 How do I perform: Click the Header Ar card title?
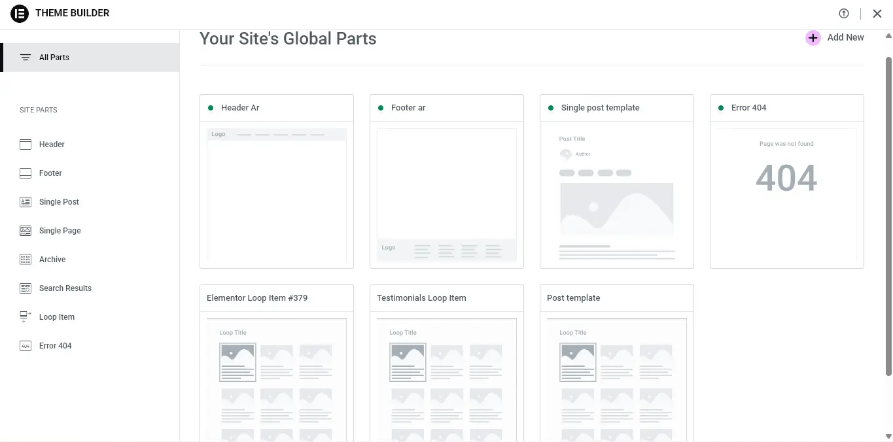(240, 108)
